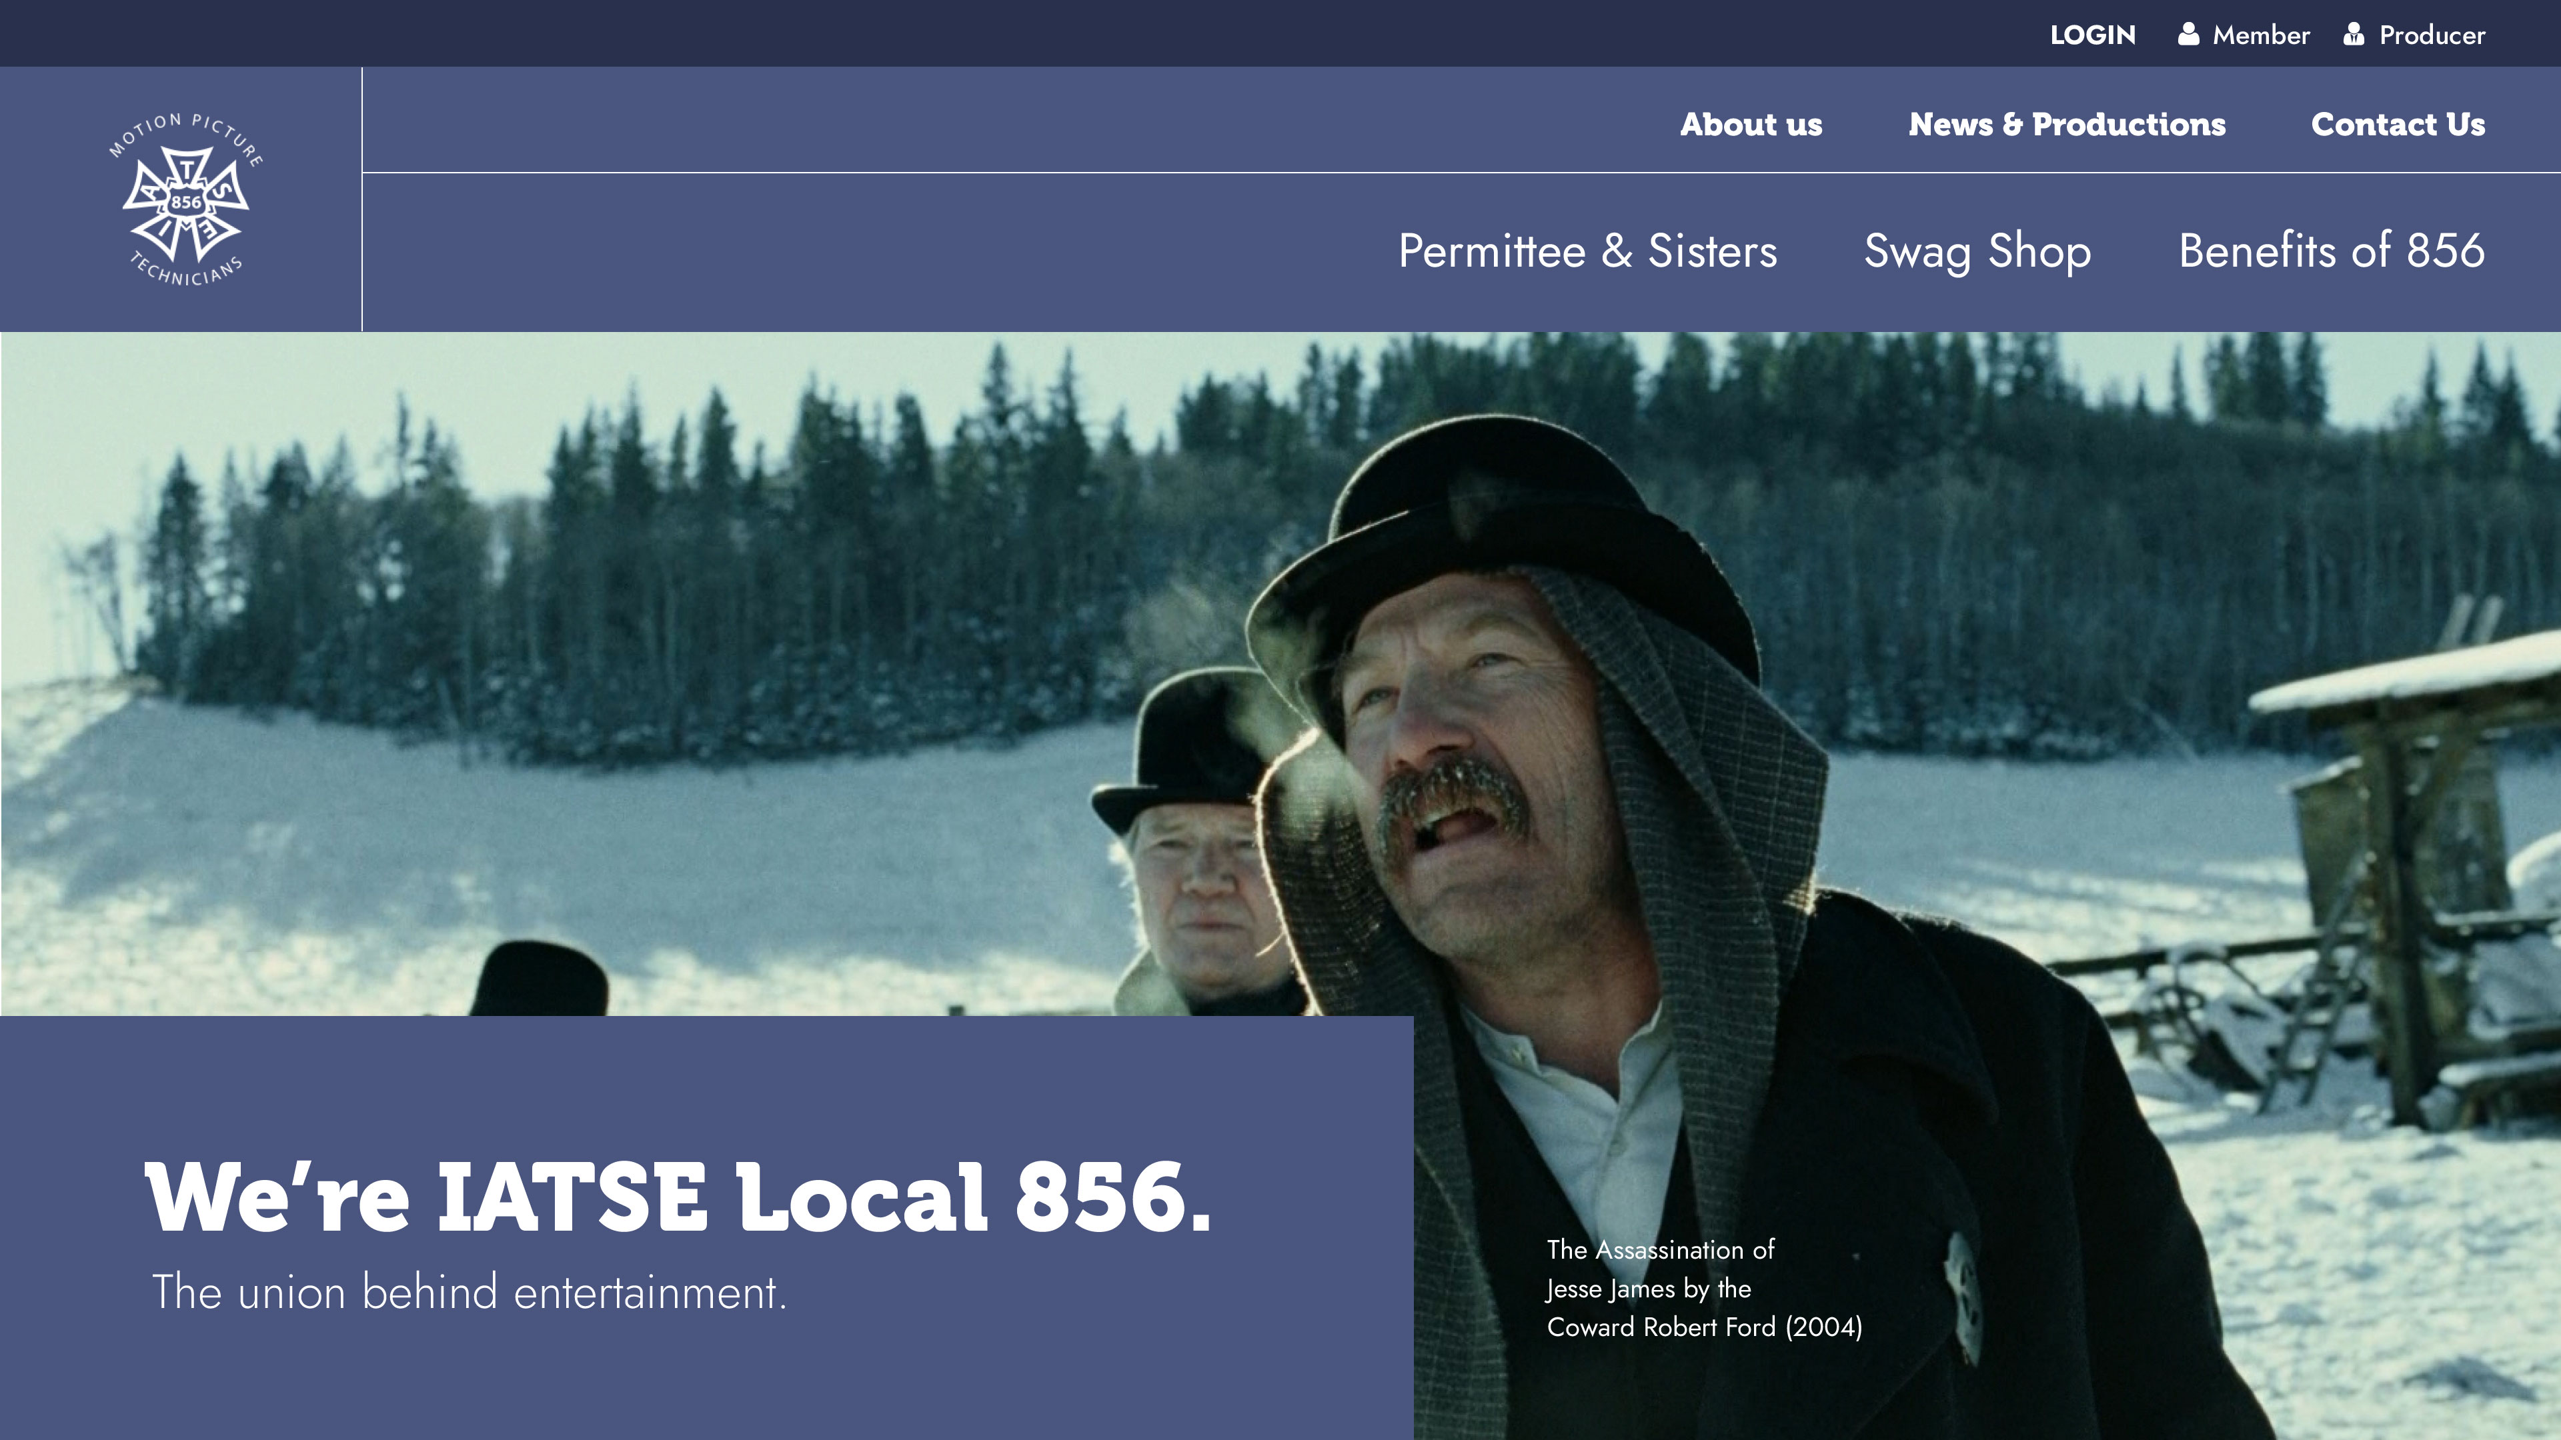The width and height of the screenshot is (2561, 1440).
Task: Click the "We're IATSE Local 856." heading
Action: pyautogui.click(x=677, y=1197)
